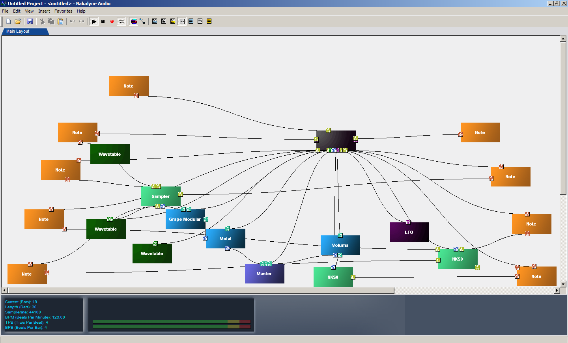Create a new project with the New icon
The image size is (568, 343).
coord(8,21)
